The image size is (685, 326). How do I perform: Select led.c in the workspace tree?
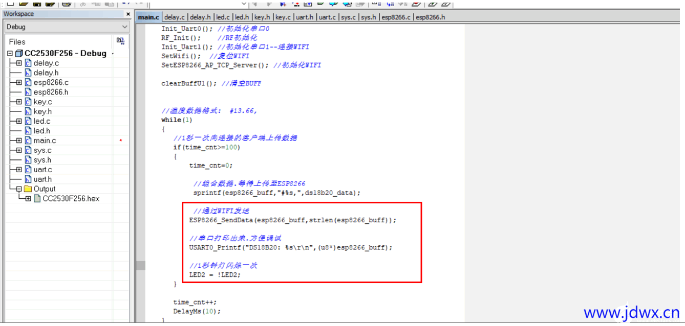coord(42,122)
